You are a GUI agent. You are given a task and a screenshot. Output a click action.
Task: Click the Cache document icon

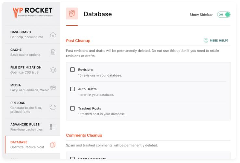coord(53,52)
